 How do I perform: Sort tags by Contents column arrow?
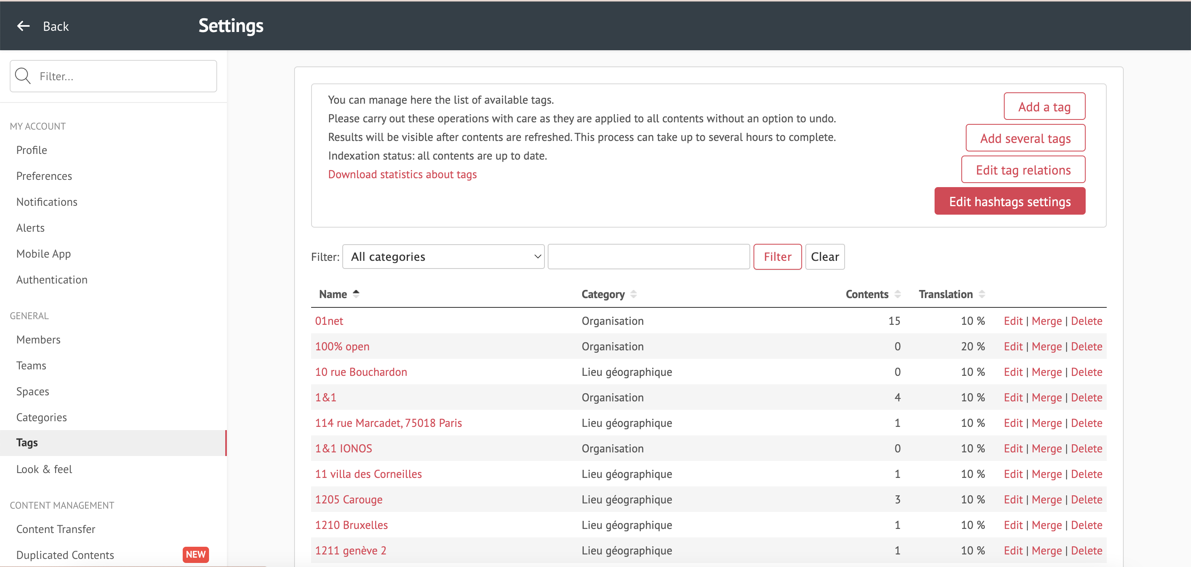point(897,294)
